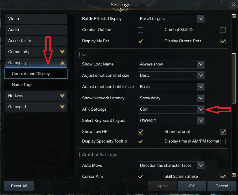The height and width of the screenshot is (195, 238).
Task: Confirm settings with the OK button
Action: [192, 186]
